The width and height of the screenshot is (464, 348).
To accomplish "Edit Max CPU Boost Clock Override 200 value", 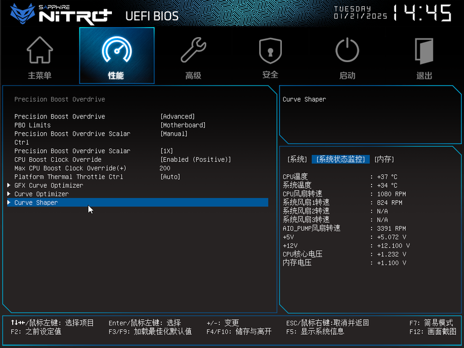I will [165, 168].
